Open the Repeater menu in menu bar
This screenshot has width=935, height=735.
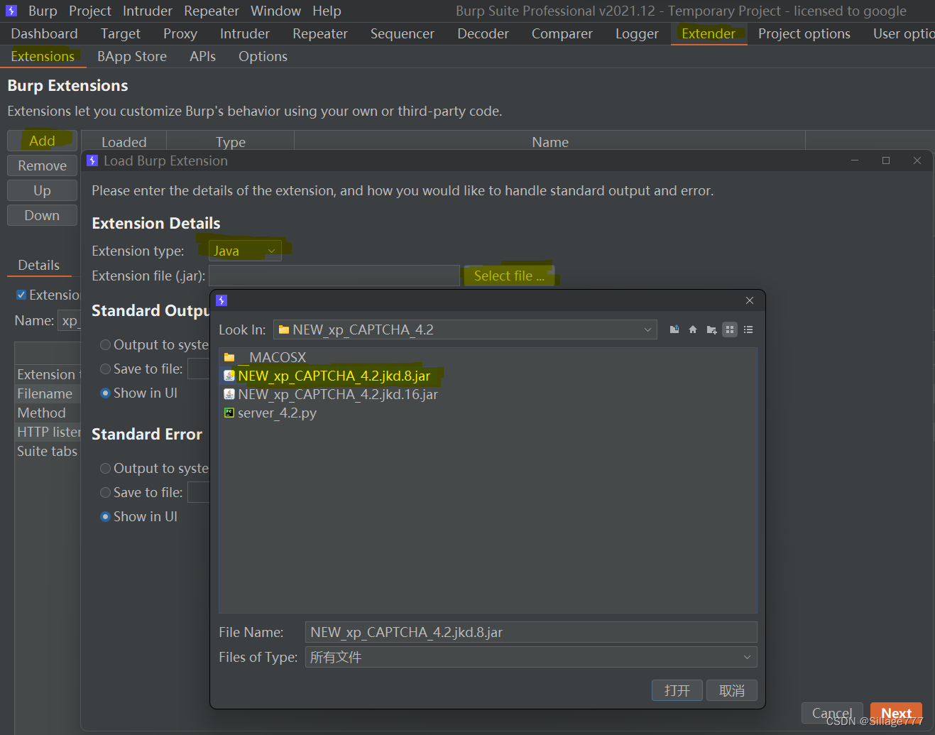tap(212, 11)
